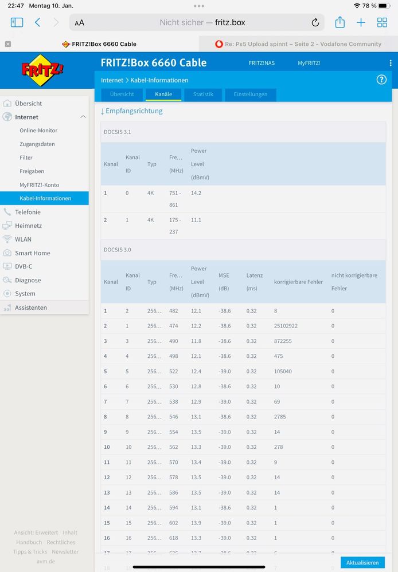Select Kabel-Informationen in sidebar

pyautogui.click(x=44, y=198)
